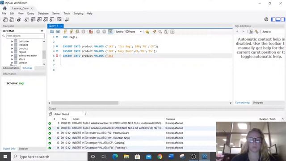Image resolution: width=286 pixels, height=161 pixels.
Task: Create a new SQL tab in main toolbar
Action: coord(5,19)
